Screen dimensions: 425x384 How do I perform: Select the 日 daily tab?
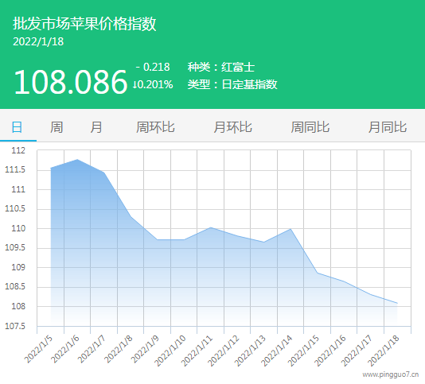click(17, 127)
